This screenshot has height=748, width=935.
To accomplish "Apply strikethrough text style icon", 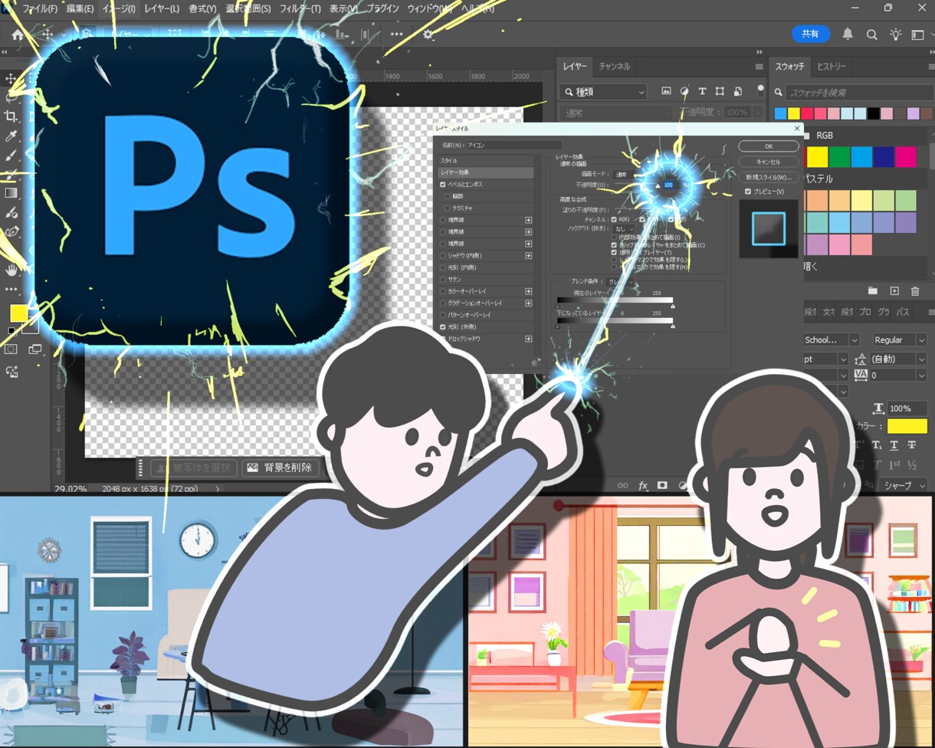I will (x=912, y=445).
